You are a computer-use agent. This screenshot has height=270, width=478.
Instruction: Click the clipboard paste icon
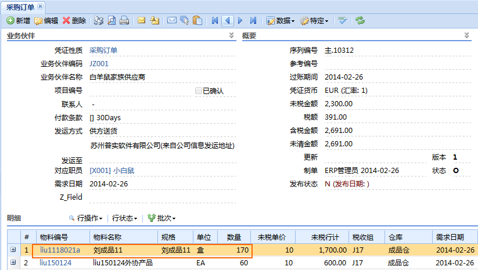pos(197,20)
